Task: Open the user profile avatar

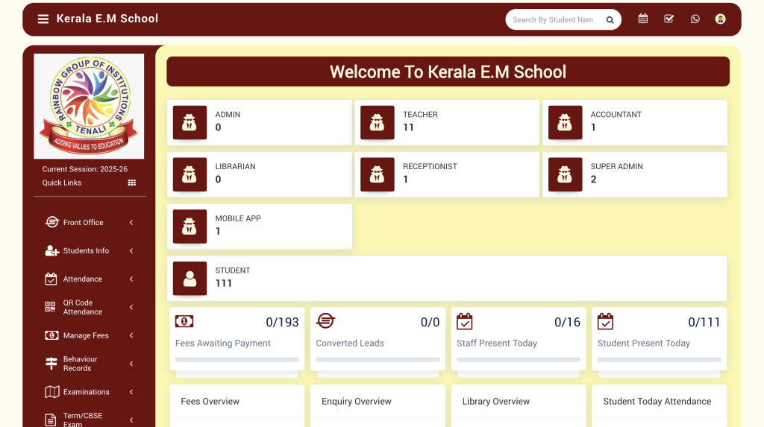Action: point(721,19)
